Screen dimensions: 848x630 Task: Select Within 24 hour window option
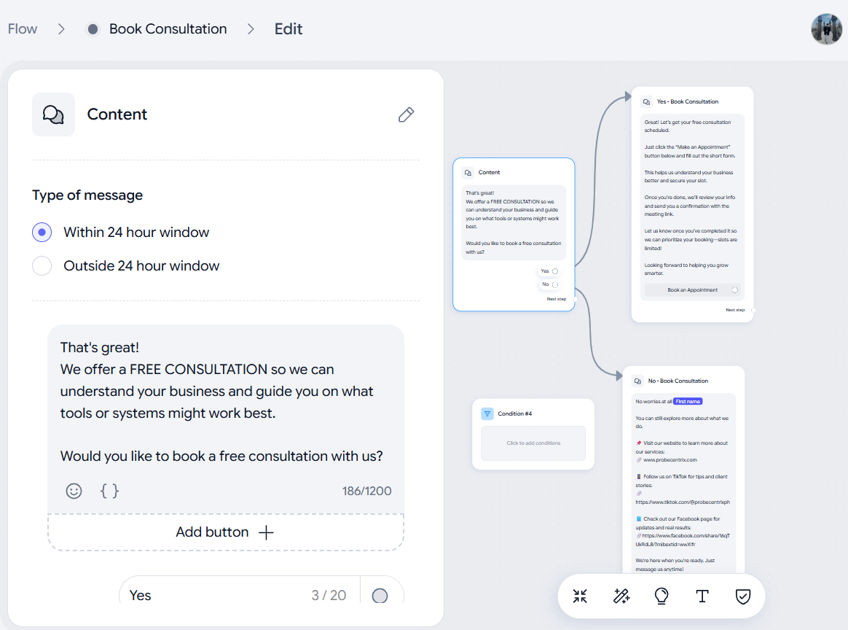click(x=42, y=232)
